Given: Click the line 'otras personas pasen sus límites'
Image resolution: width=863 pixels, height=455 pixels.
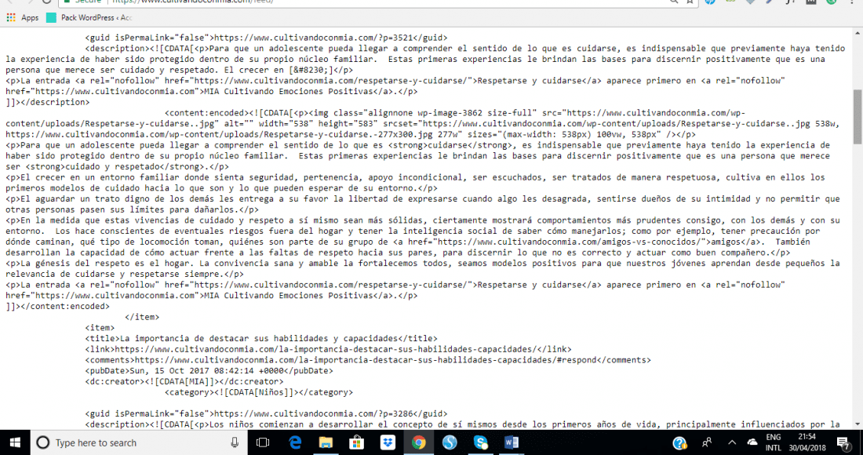Looking at the screenshot, I should (132, 209).
